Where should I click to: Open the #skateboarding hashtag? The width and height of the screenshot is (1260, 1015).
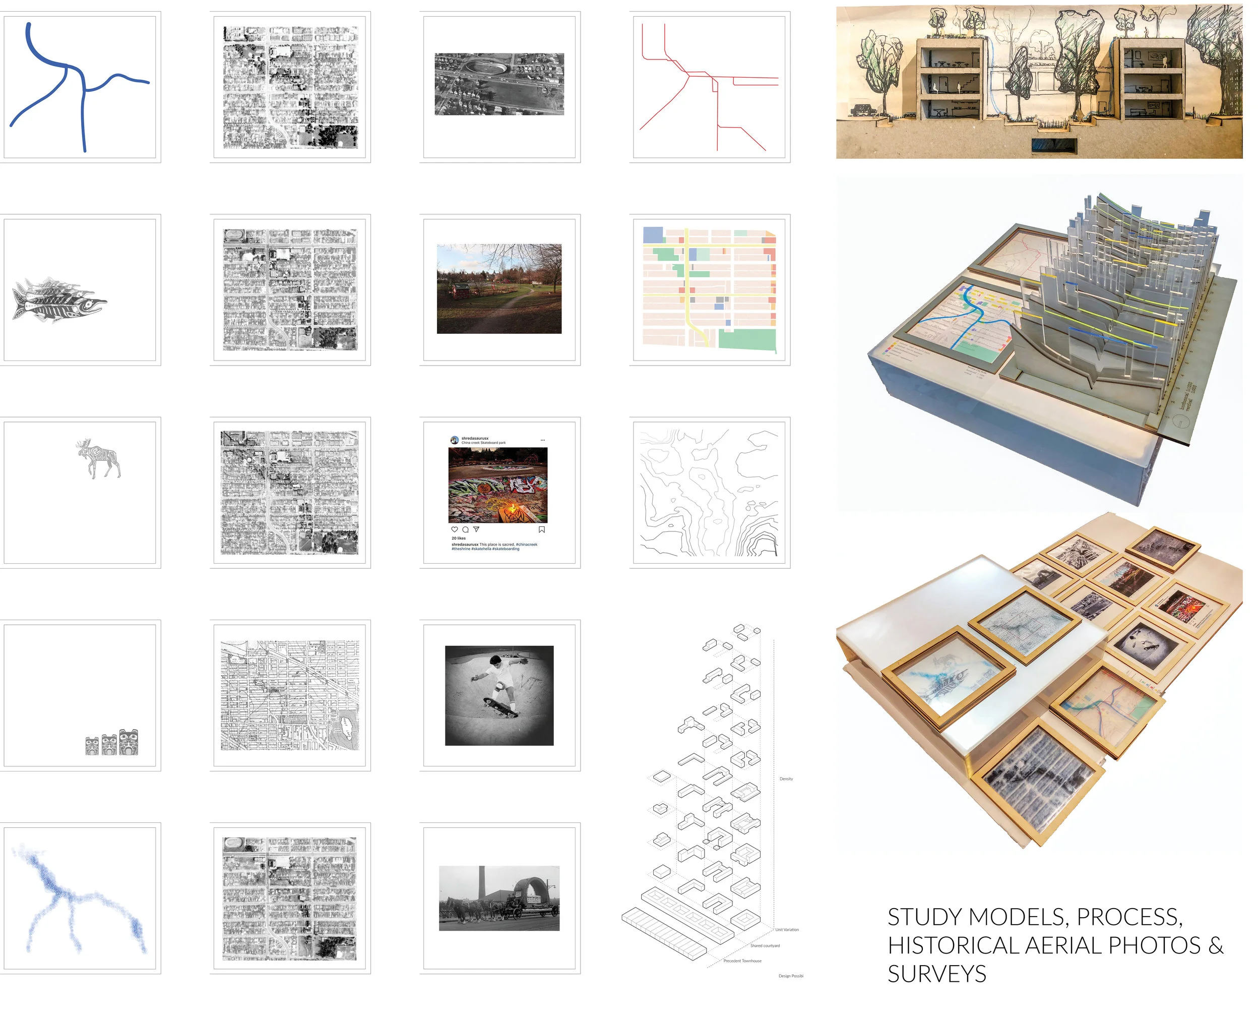click(x=506, y=549)
